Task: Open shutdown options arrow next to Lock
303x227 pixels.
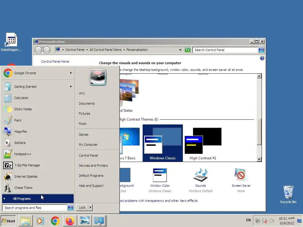Action: 91,207
